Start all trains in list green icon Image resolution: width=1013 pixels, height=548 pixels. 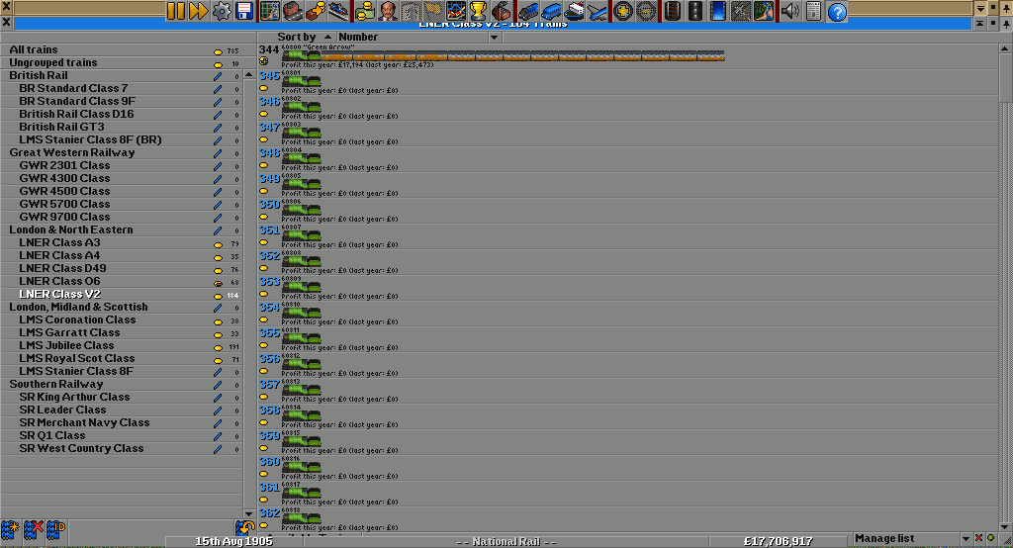[x=990, y=538]
